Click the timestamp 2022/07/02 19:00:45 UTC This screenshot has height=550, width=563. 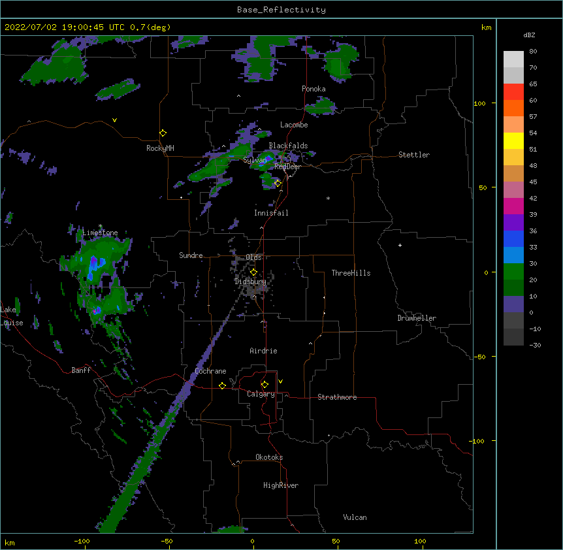(65, 27)
